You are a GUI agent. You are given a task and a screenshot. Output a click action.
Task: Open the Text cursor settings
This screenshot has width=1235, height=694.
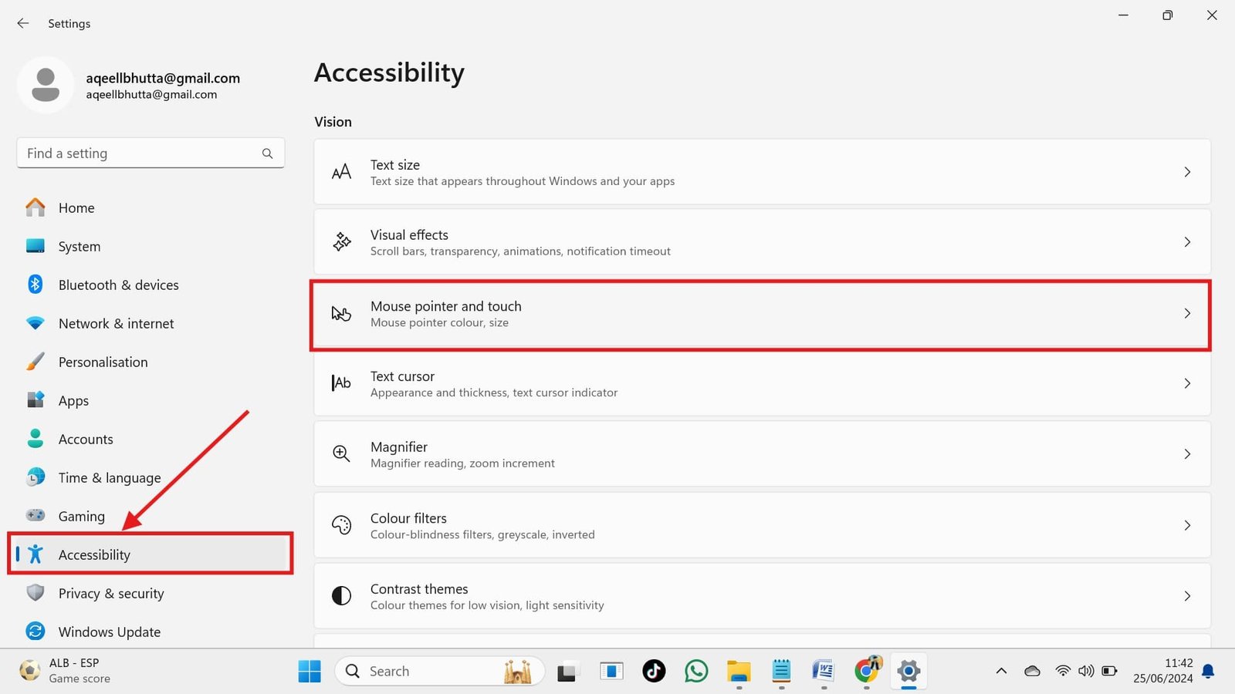[x=761, y=383]
